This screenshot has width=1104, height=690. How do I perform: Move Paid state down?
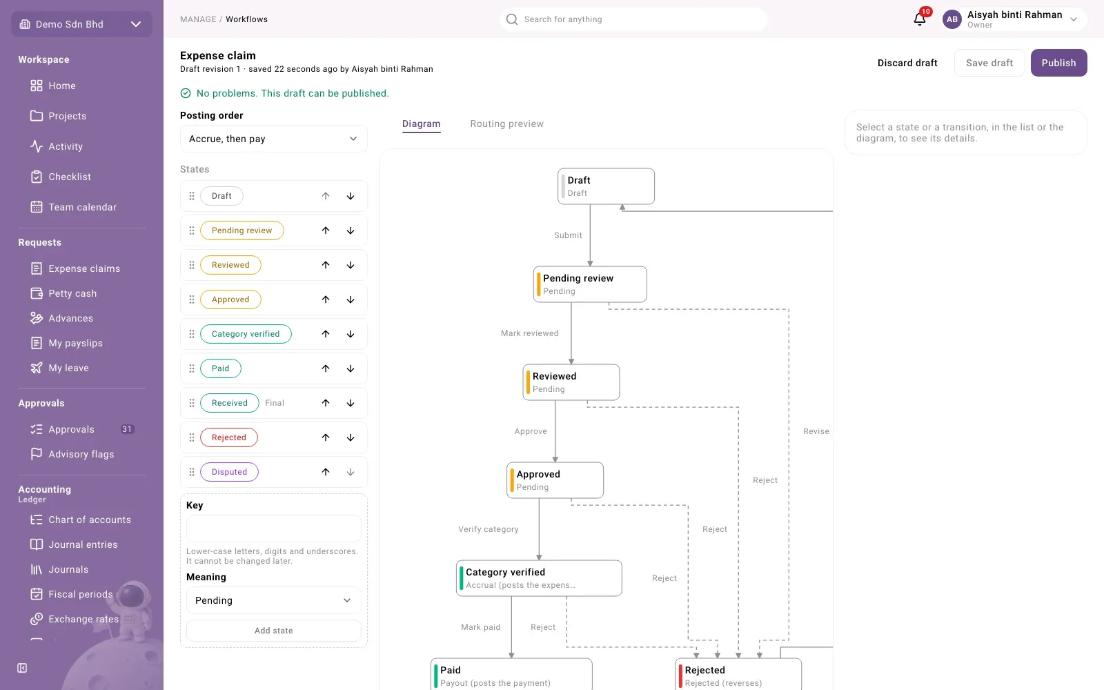pos(351,368)
